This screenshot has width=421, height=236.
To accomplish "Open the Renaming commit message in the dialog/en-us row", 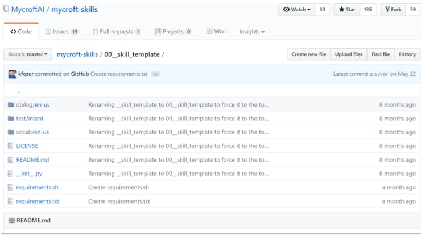I will (x=178, y=105).
